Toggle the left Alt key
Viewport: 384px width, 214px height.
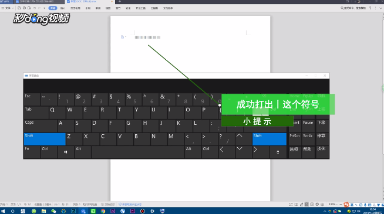[83, 152]
